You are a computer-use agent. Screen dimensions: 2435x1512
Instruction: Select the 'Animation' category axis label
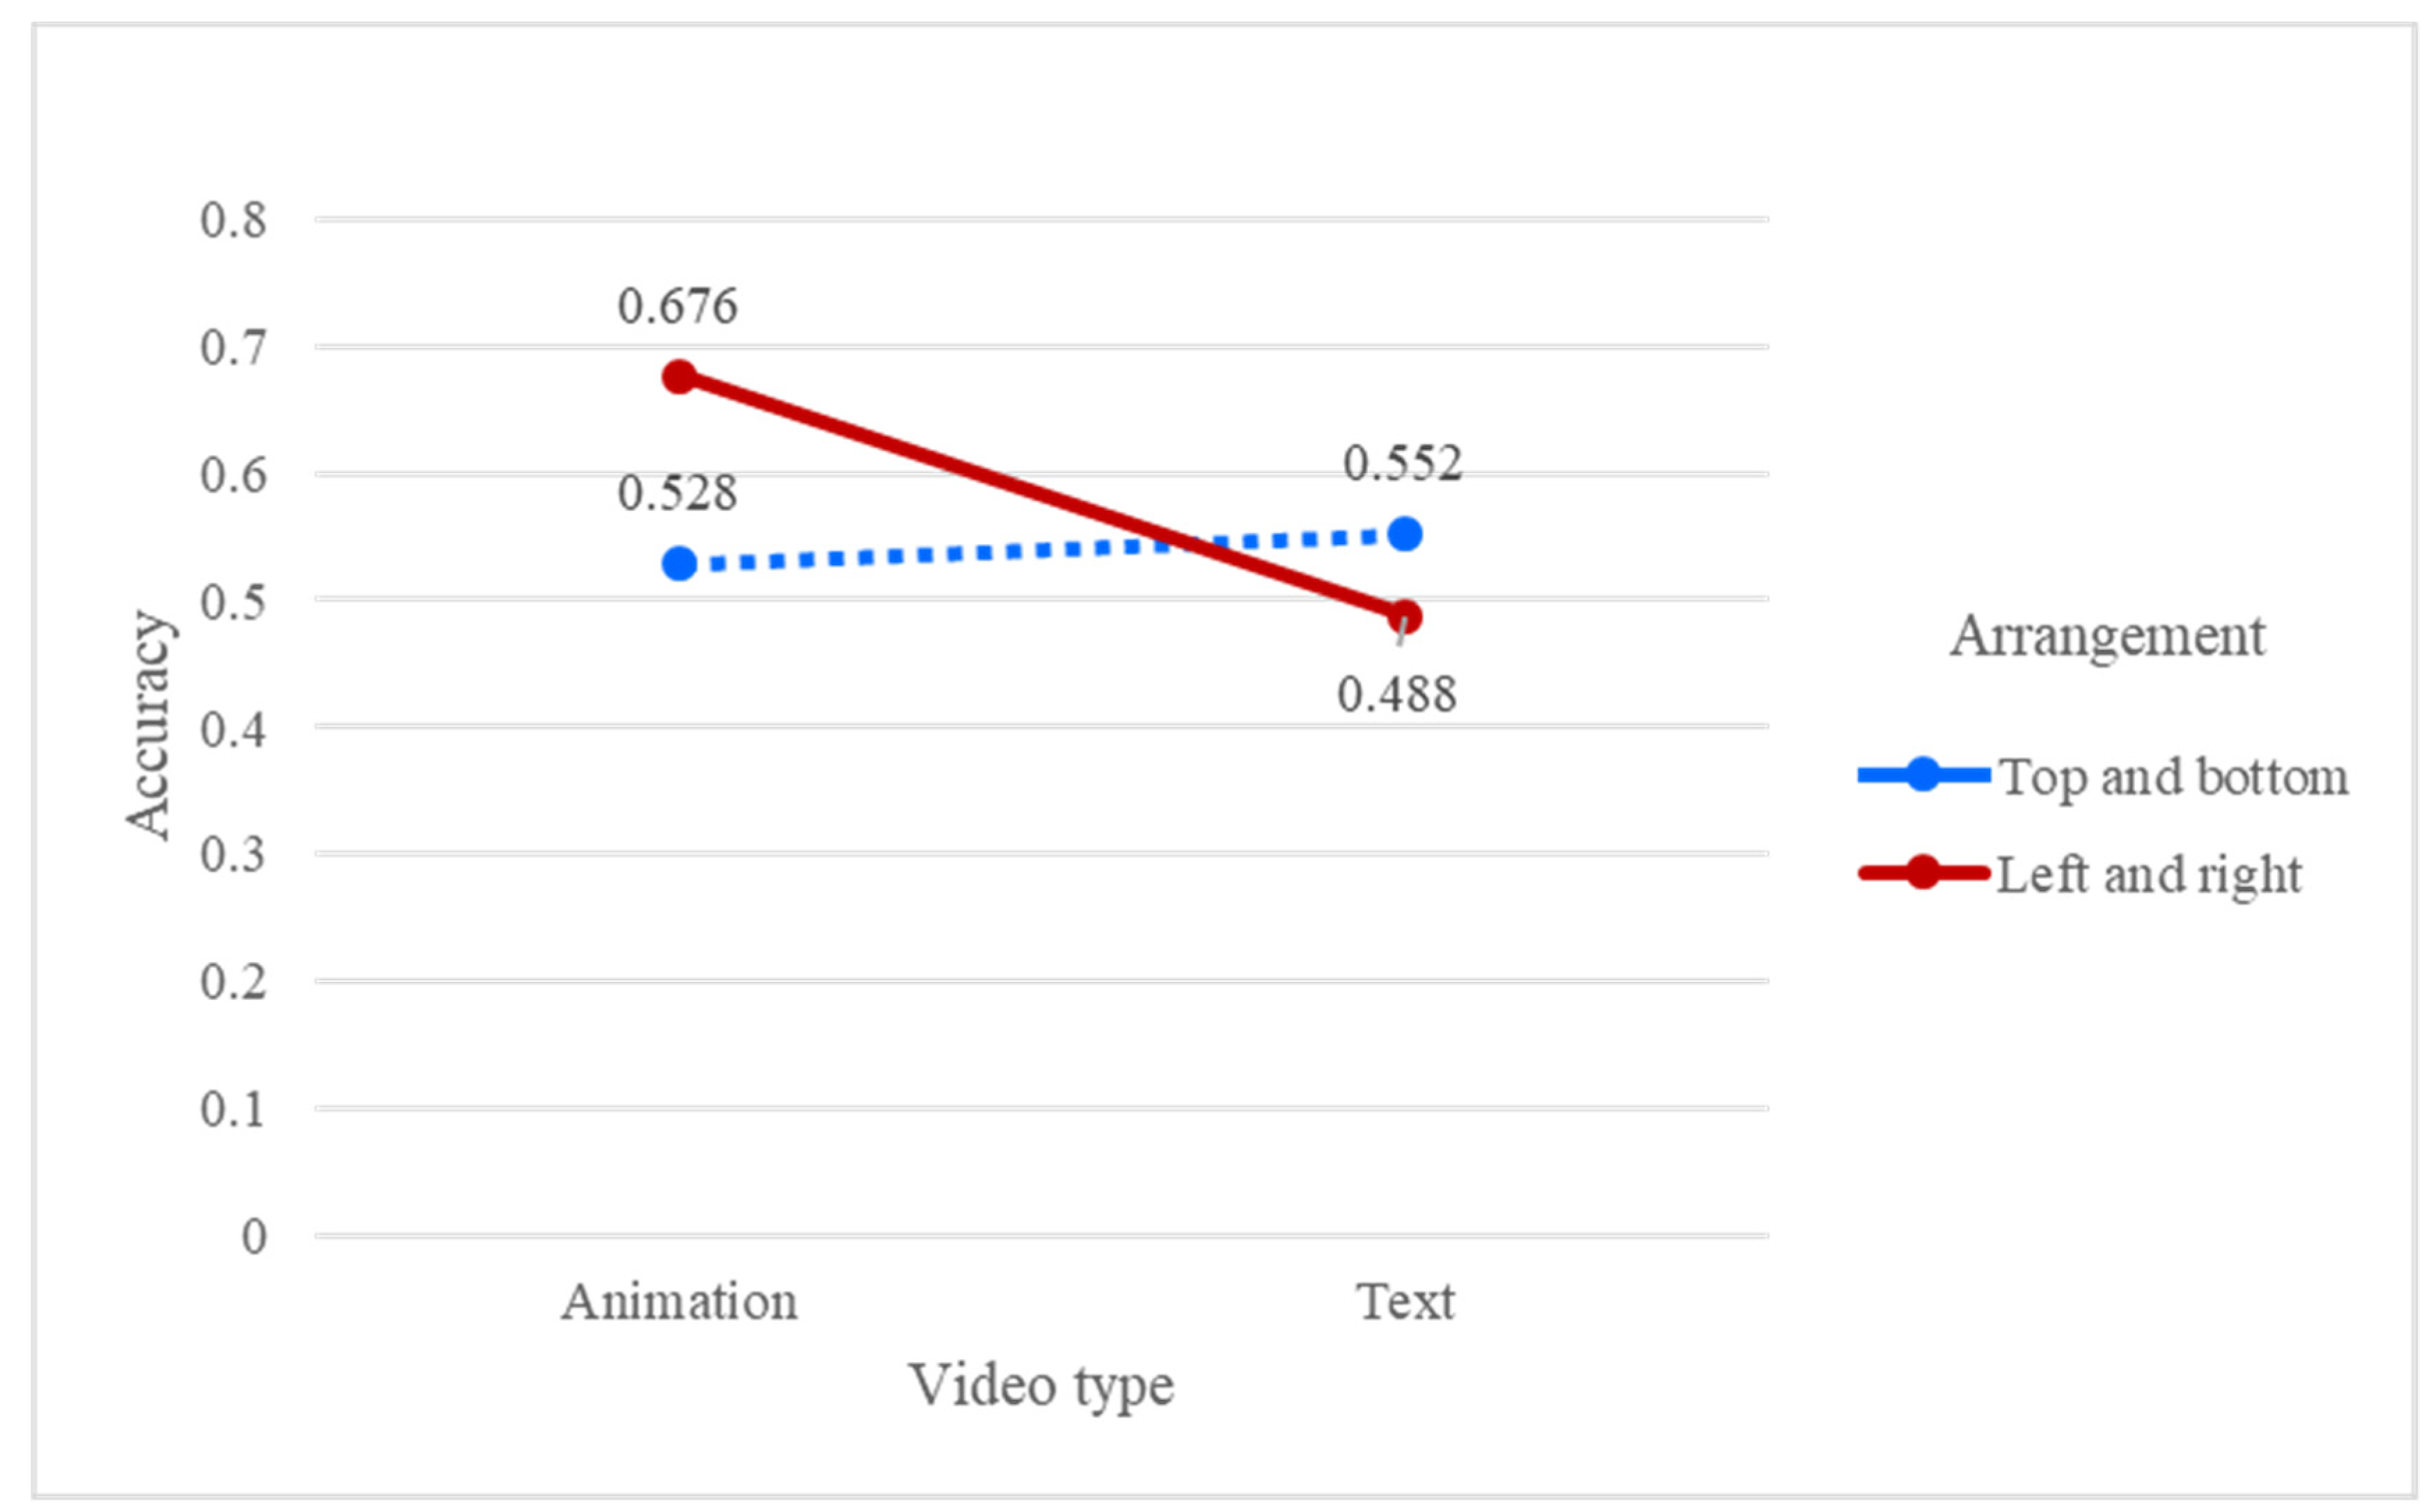pos(679,1302)
